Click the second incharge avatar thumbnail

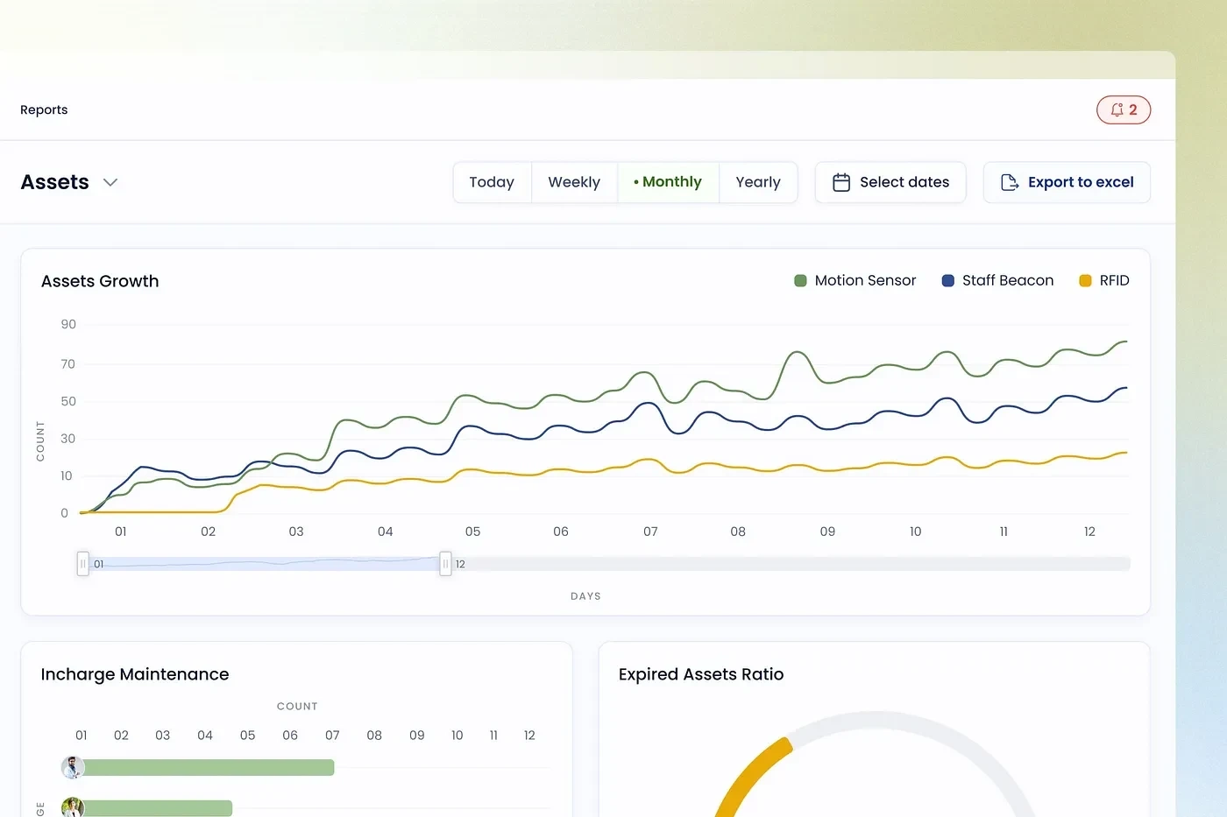coord(73,807)
